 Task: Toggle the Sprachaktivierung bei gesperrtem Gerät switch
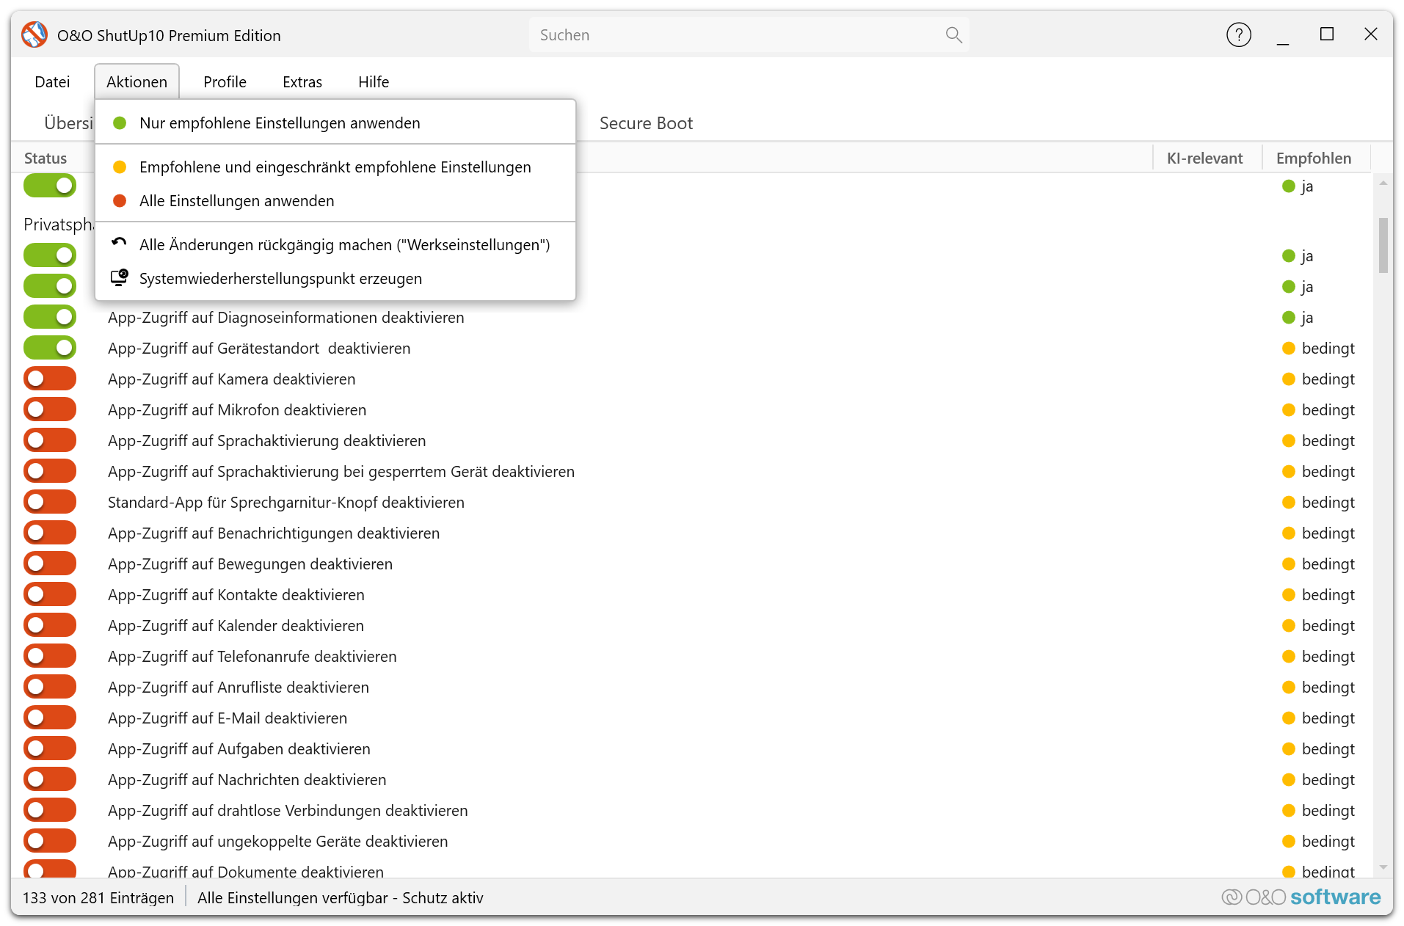(50, 471)
